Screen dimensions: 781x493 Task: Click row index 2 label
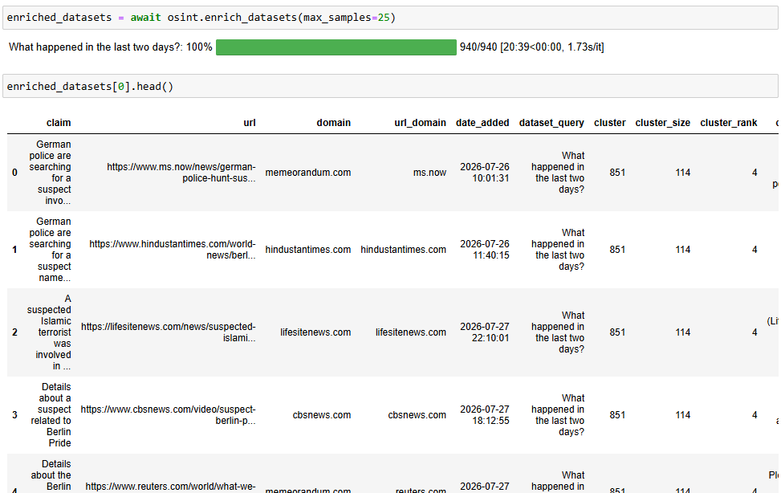click(x=15, y=332)
